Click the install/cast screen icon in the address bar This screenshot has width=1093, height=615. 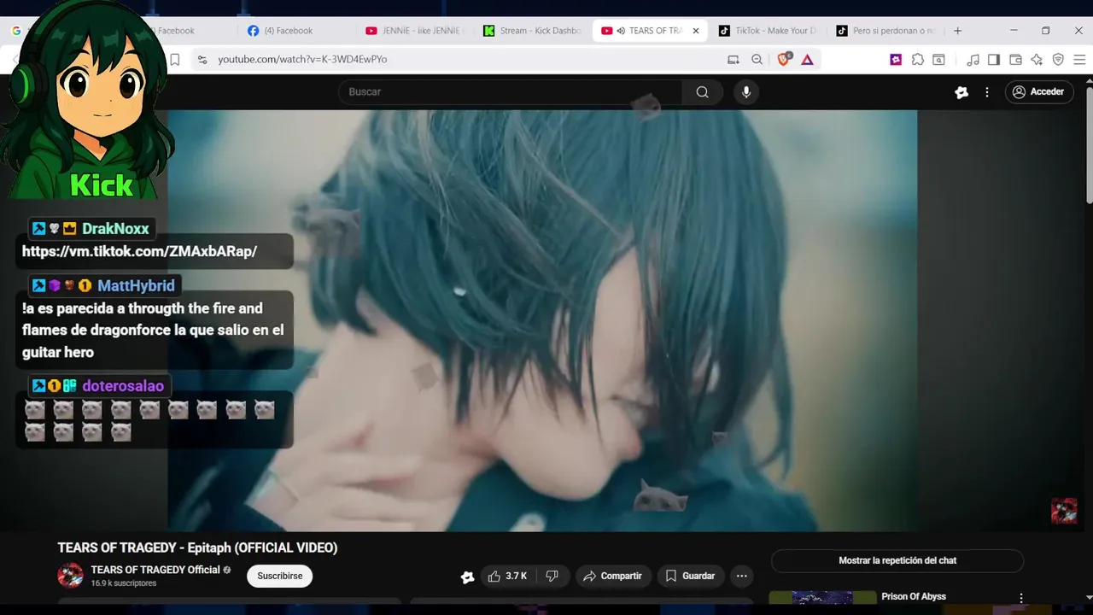click(x=733, y=59)
